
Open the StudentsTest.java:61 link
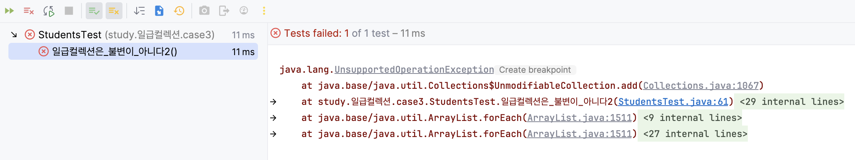(x=673, y=102)
